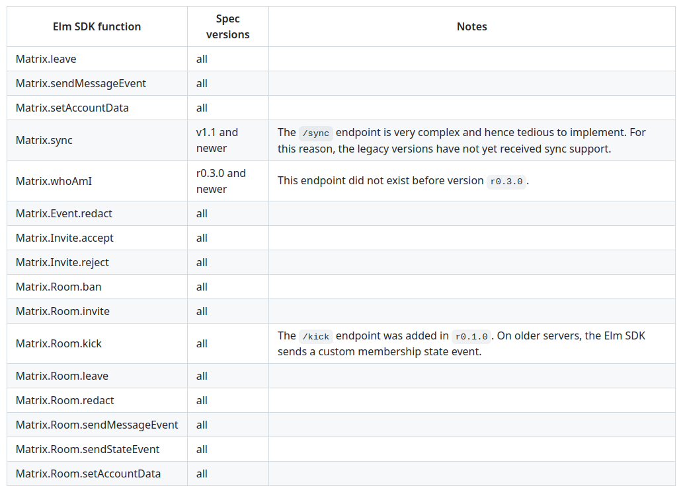Select the Matrix.Invite.accept function name
The height and width of the screenshot is (492, 681).
pos(65,238)
